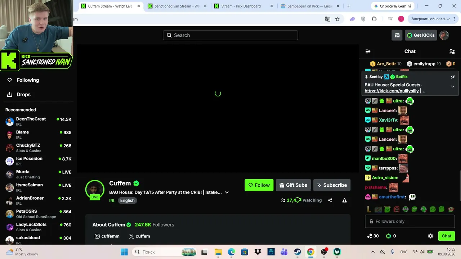
Task: Open Steam from the taskbar
Action: (297, 252)
